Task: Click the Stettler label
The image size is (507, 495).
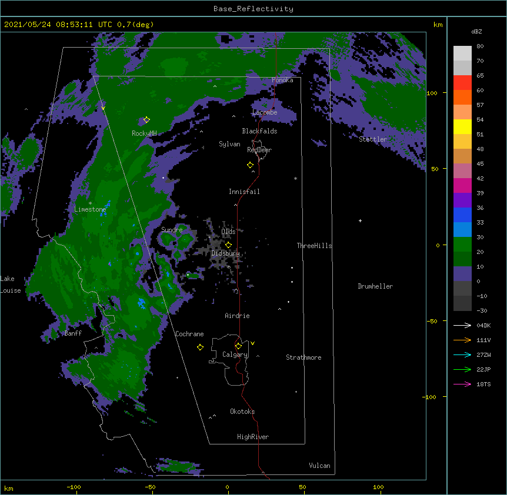Action: pos(373,139)
